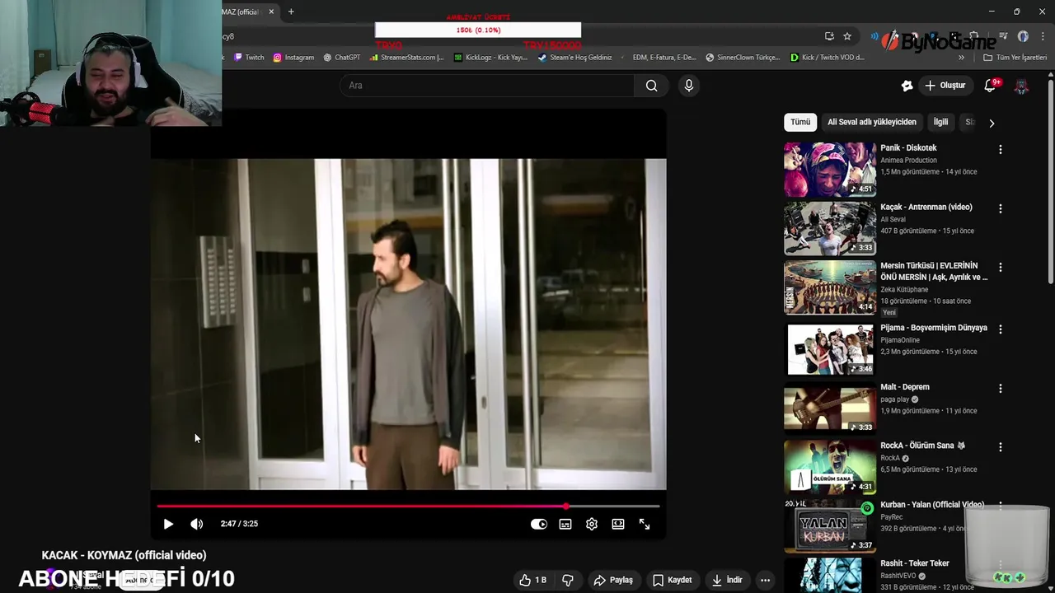The image size is (1055, 593).
Task: Mute the video with the speaker icon
Action: pos(196,524)
